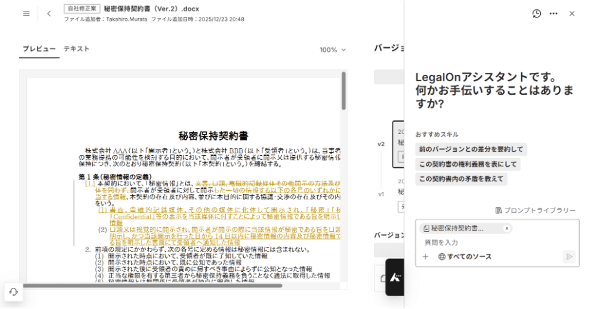Screen dimensions: 598x309
Task: Click the support headset icon
Action: [13, 291]
